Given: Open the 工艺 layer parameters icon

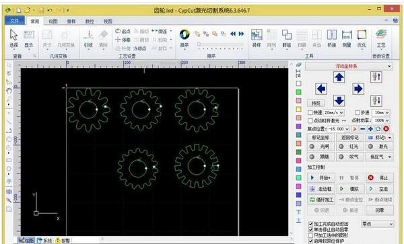Looking at the screenshot, I should point(381,38).
